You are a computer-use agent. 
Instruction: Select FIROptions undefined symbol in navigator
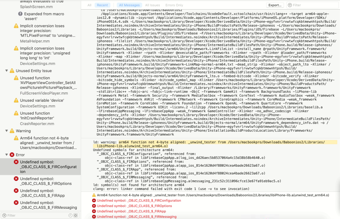pos(46,181)
